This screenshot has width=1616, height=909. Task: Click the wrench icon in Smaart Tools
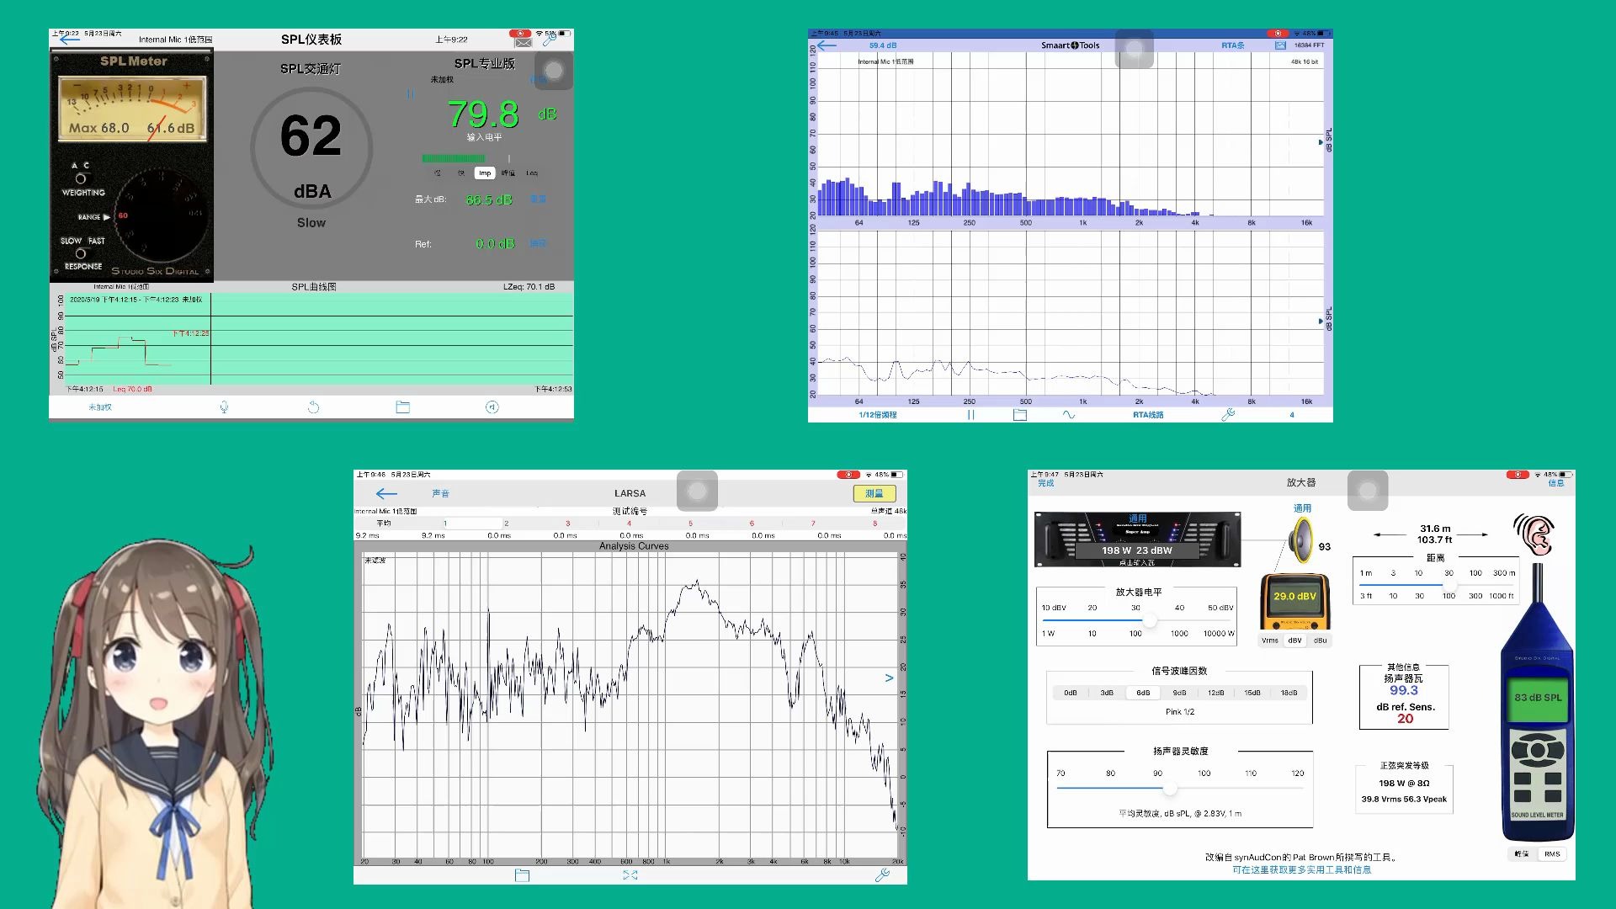(x=1228, y=415)
